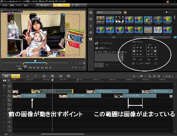Open the 編集 (Edit) step tab

[61, 5]
